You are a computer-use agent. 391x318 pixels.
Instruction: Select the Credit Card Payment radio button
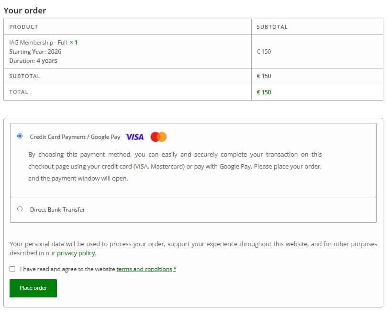click(x=20, y=136)
